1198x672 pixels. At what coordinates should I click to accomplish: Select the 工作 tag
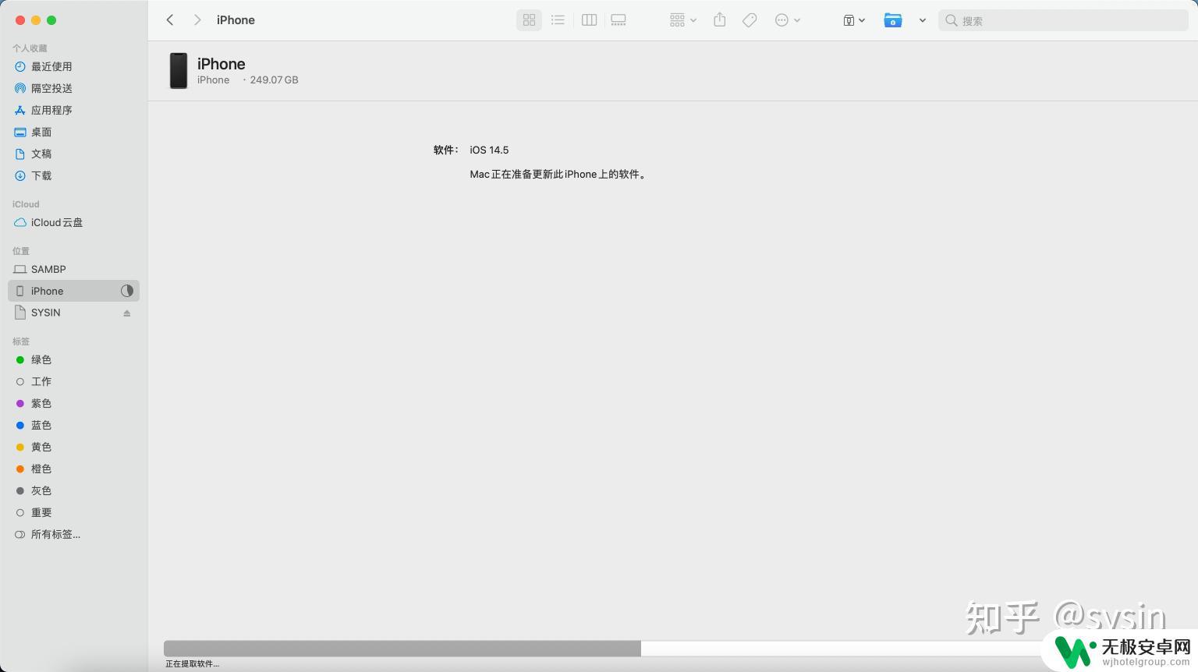73,381
